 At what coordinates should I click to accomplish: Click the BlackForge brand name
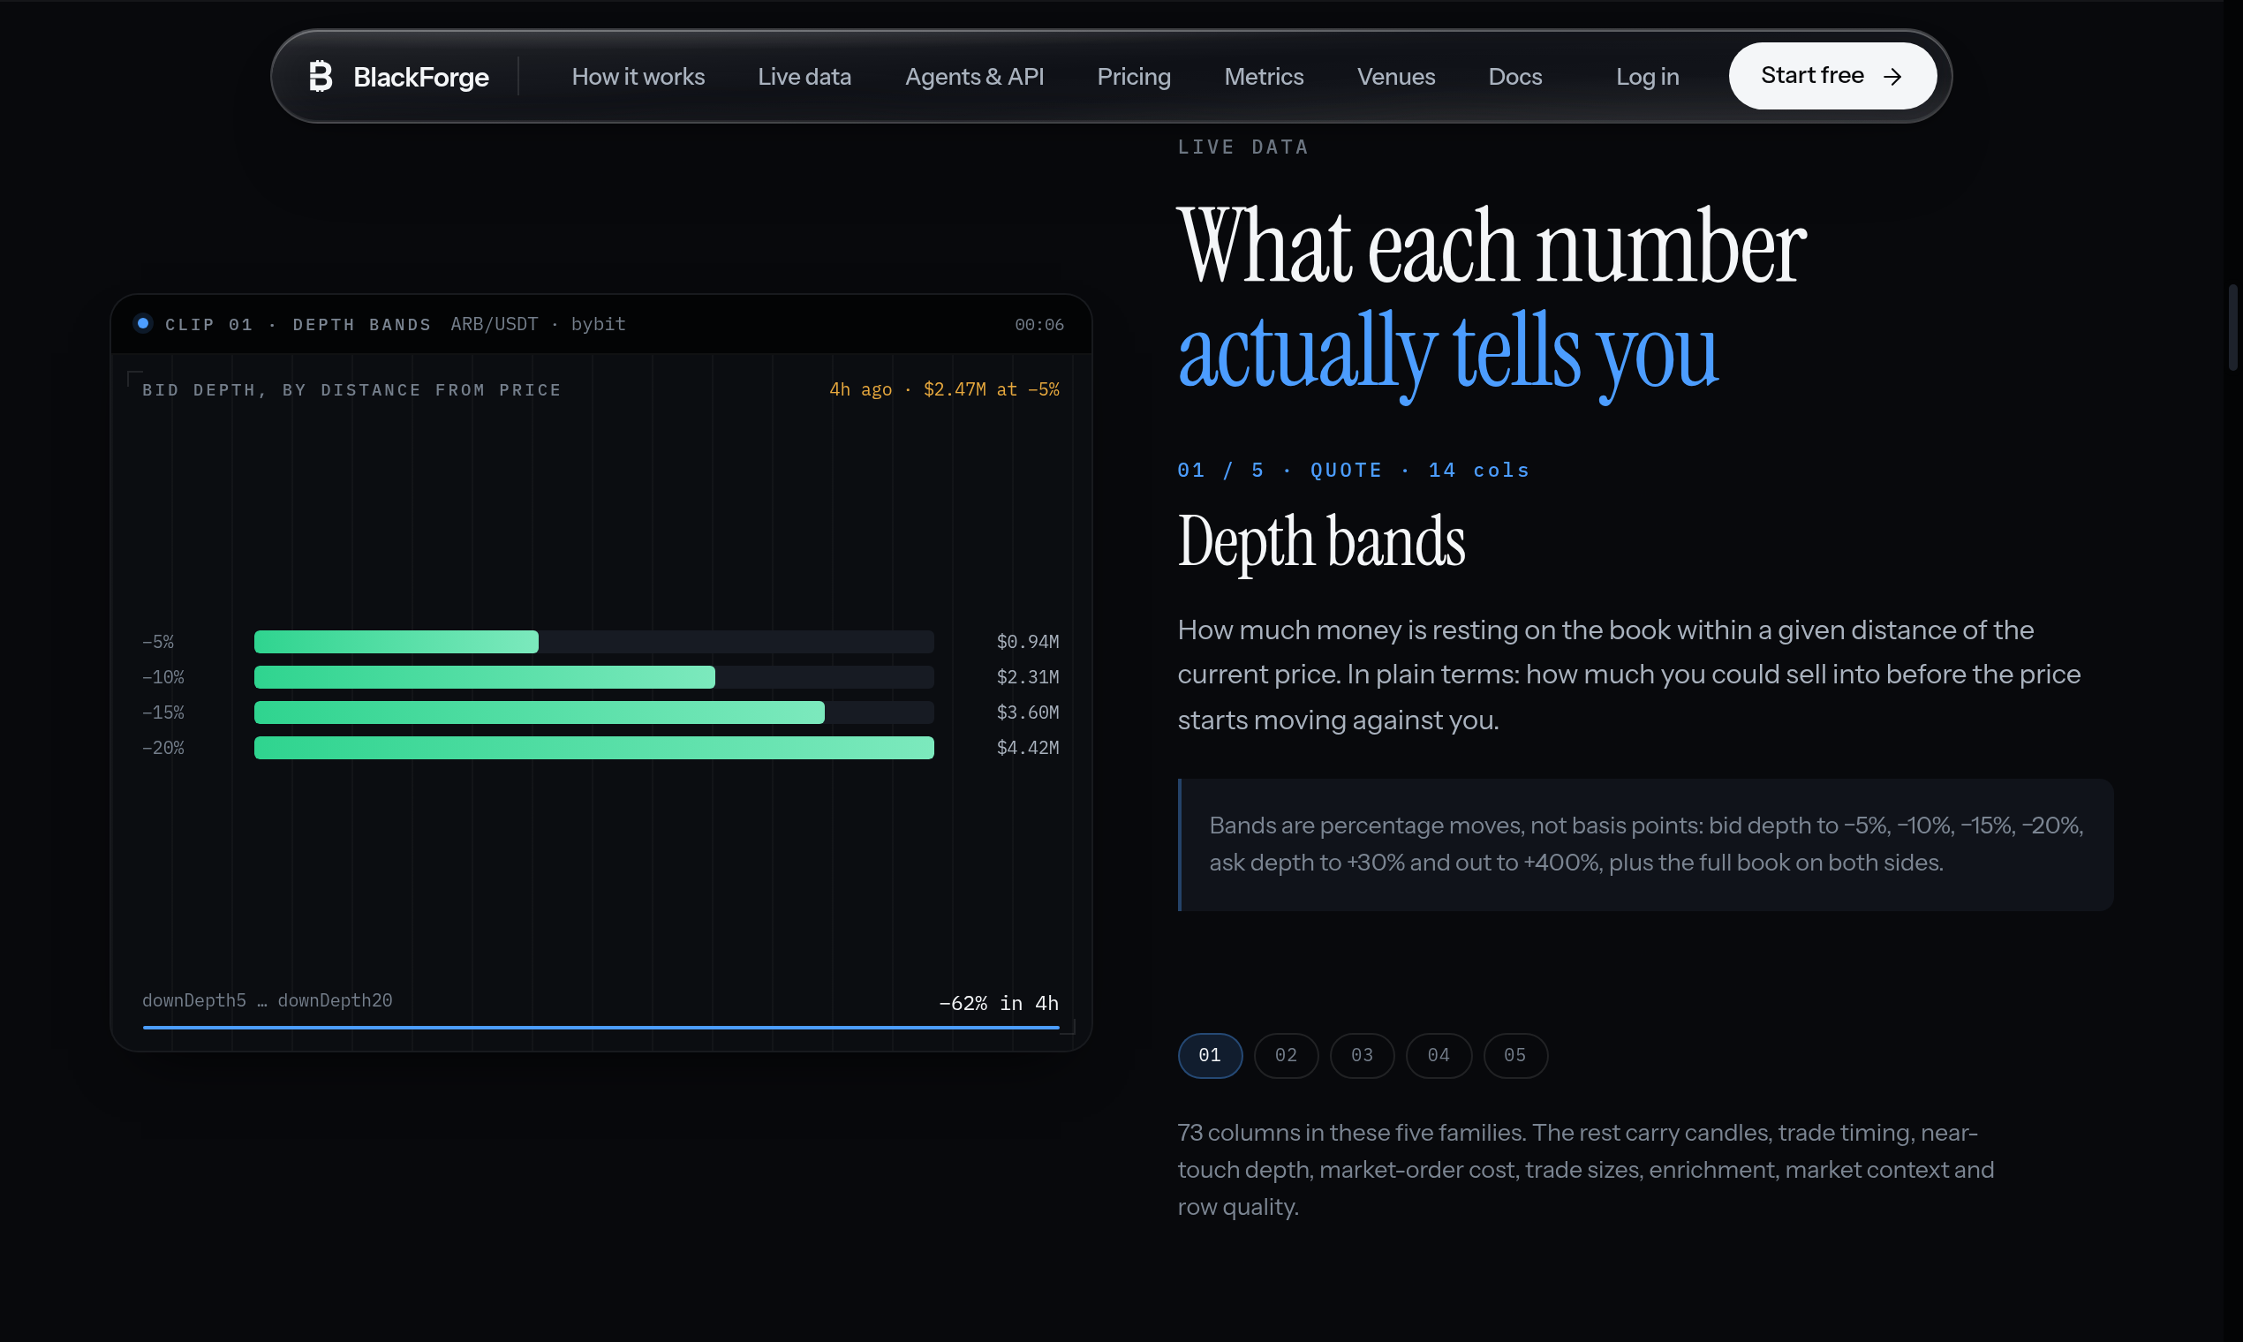click(x=420, y=77)
